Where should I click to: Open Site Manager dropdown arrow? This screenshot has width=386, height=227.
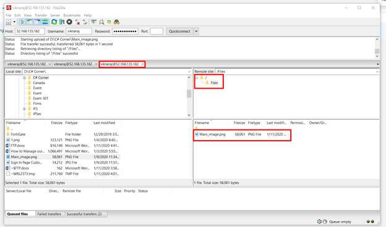click(14, 22)
